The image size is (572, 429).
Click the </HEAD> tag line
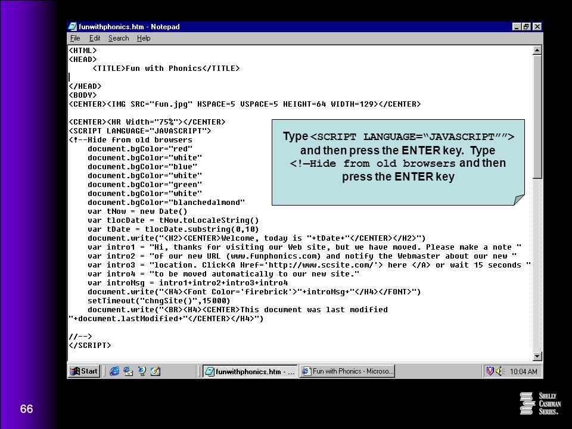coord(85,86)
